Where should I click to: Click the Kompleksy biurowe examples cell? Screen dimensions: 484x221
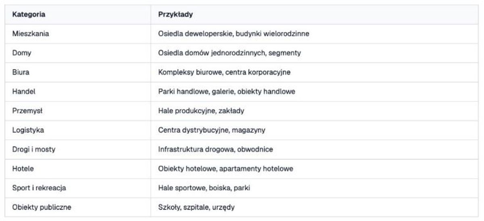(315, 72)
